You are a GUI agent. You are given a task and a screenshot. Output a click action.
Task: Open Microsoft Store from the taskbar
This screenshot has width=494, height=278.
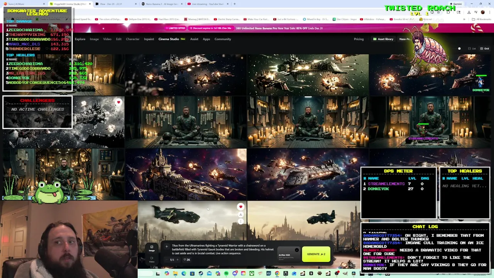point(192,274)
